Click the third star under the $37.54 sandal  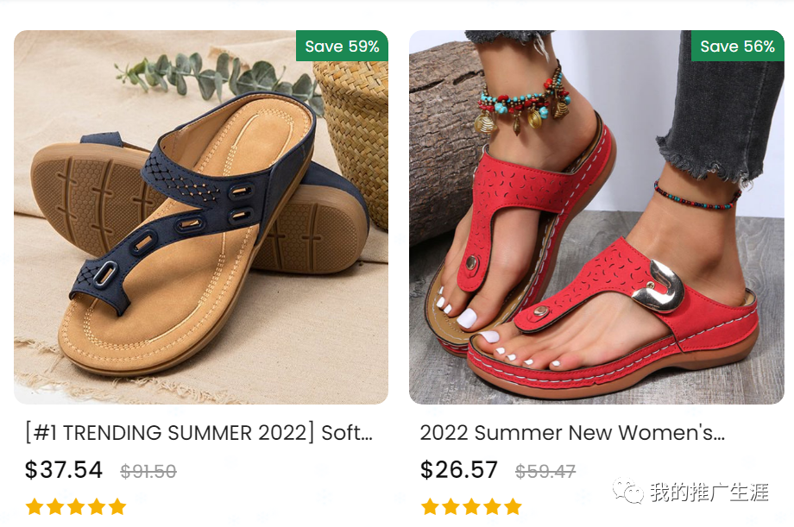click(x=76, y=506)
